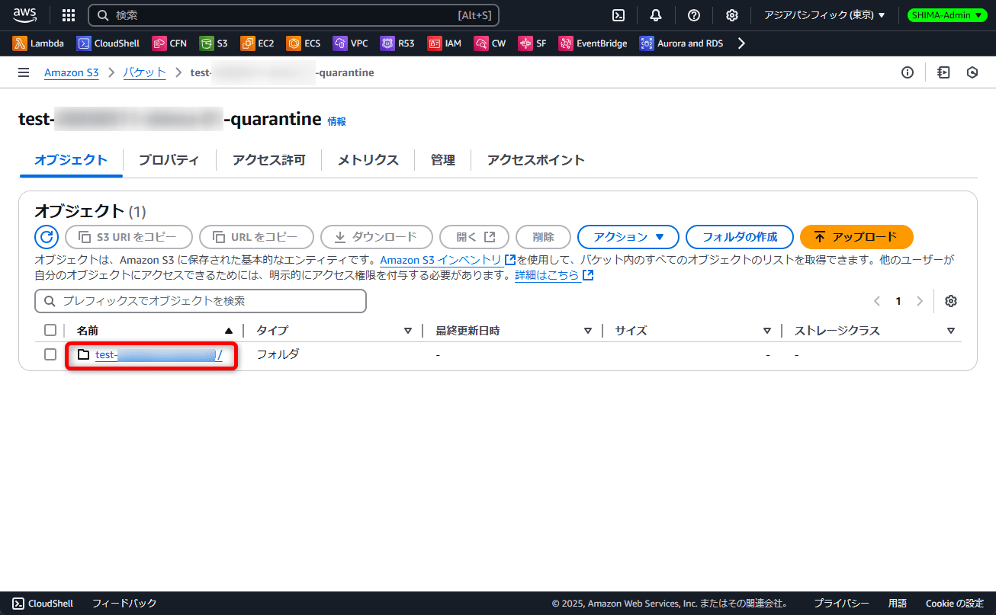Open CloudShell in footer bar
This screenshot has height=615, width=996.
[43, 604]
